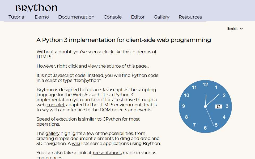Image resolution: width=255 pixels, height=159 pixels.
Task: Click the number 6 on the clock
Action: 205,128
